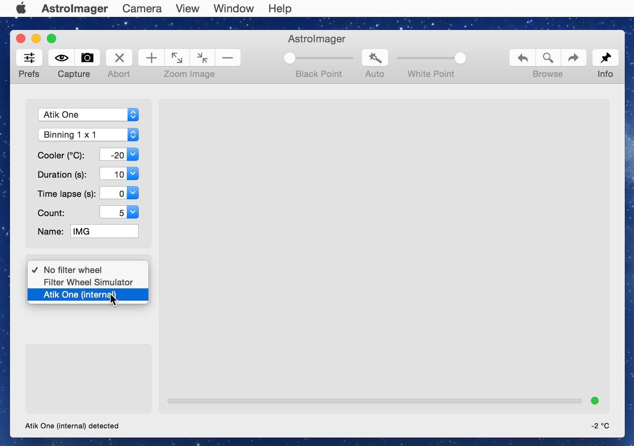Image resolution: width=634 pixels, height=446 pixels.
Task: Open the Prefs sliders icon
Action: click(x=29, y=58)
